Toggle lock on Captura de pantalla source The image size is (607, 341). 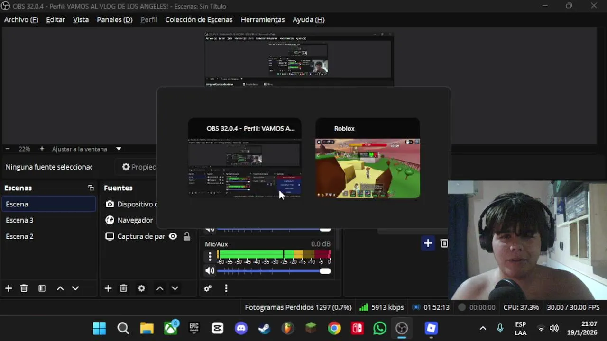point(187,236)
